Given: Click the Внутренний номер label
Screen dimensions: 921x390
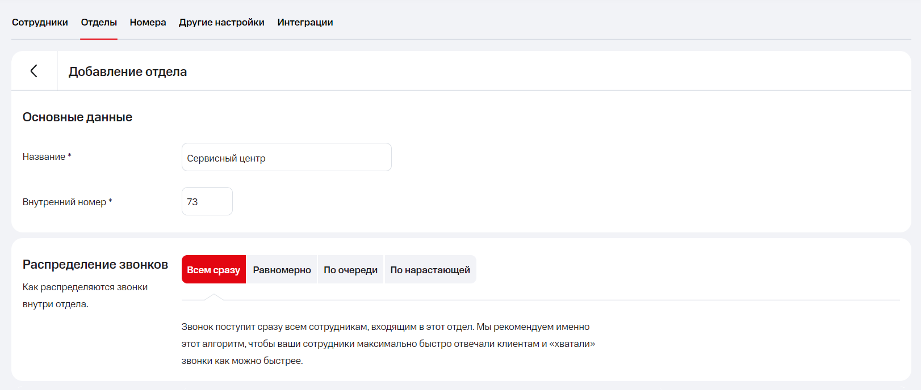Looking at the screenshot, I should [64, 202].
